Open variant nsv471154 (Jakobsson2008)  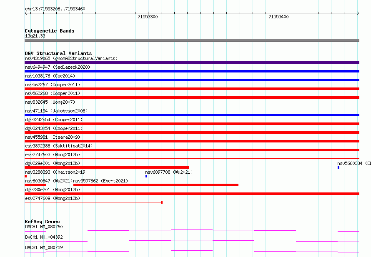pos(56,111)
